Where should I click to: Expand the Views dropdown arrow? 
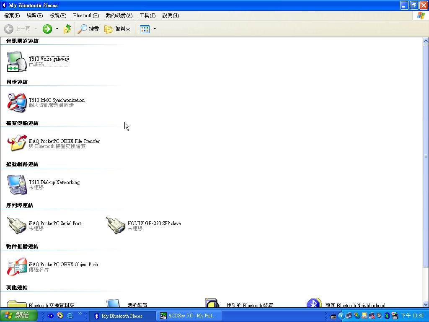click(155, 29)
